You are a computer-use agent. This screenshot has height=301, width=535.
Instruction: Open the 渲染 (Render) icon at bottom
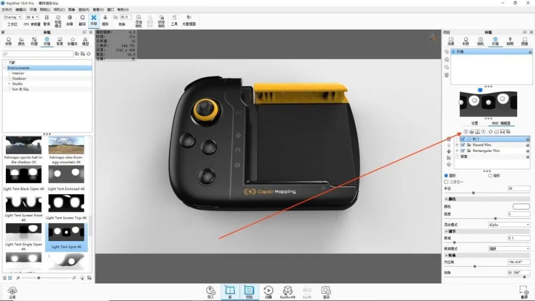(x=326, y=291)
